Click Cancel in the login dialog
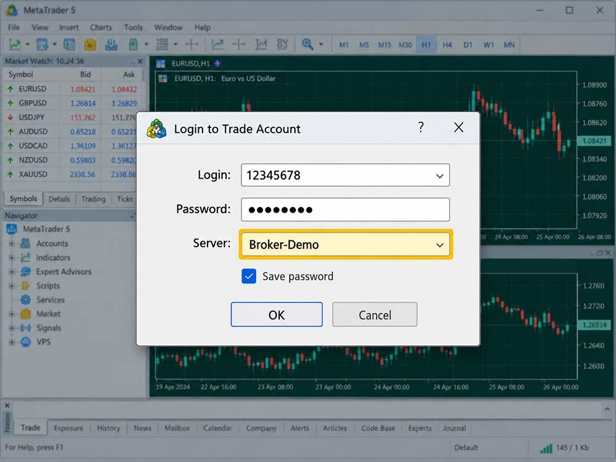616x462 pixels. (375, 314)
